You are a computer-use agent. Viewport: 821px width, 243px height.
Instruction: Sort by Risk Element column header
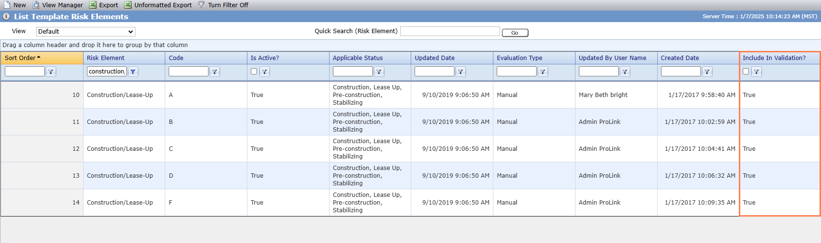coord(106,58)
